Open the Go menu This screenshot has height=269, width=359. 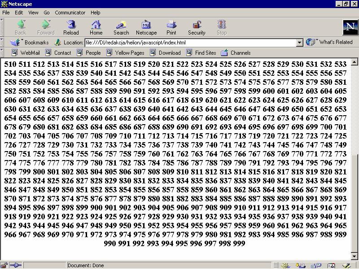tap(47, 13)
